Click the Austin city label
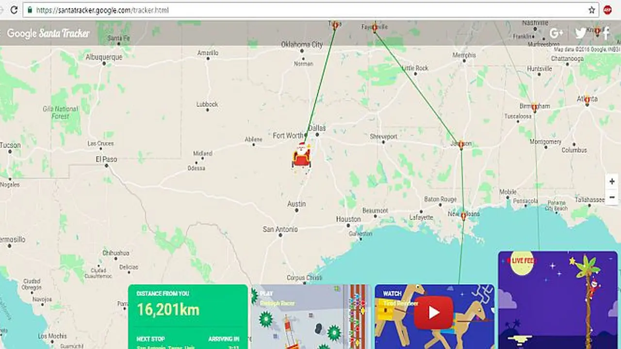This screenshot has height=349, width=621. pos(296,204)
